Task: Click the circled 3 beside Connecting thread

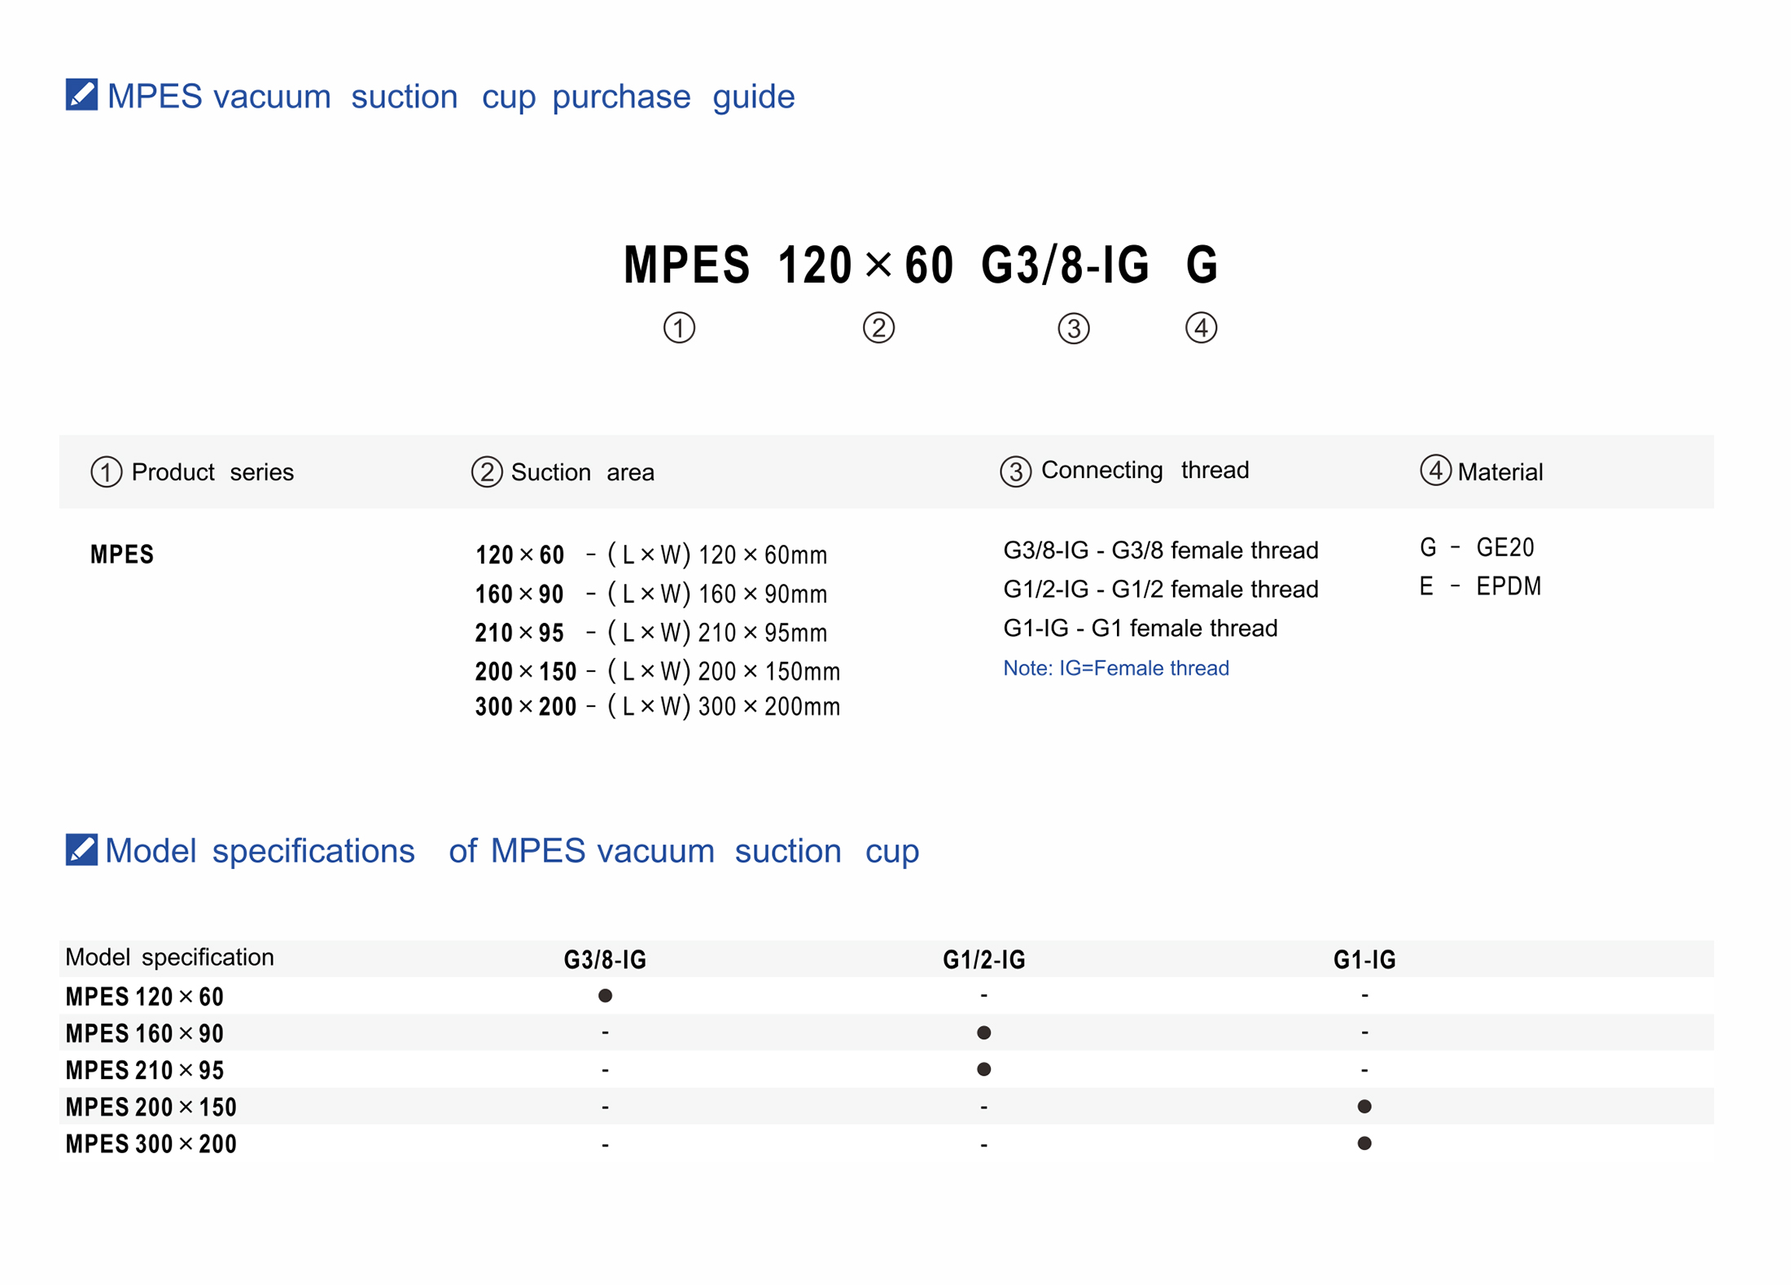Action: click(x=1015, y=471)
